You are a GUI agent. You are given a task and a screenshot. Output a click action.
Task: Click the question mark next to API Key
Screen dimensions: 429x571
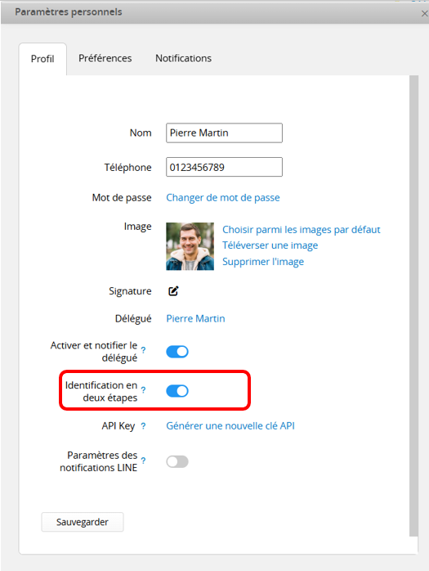point(143,425)
